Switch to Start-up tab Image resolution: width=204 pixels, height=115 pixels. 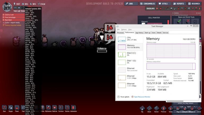coord(147,33)
